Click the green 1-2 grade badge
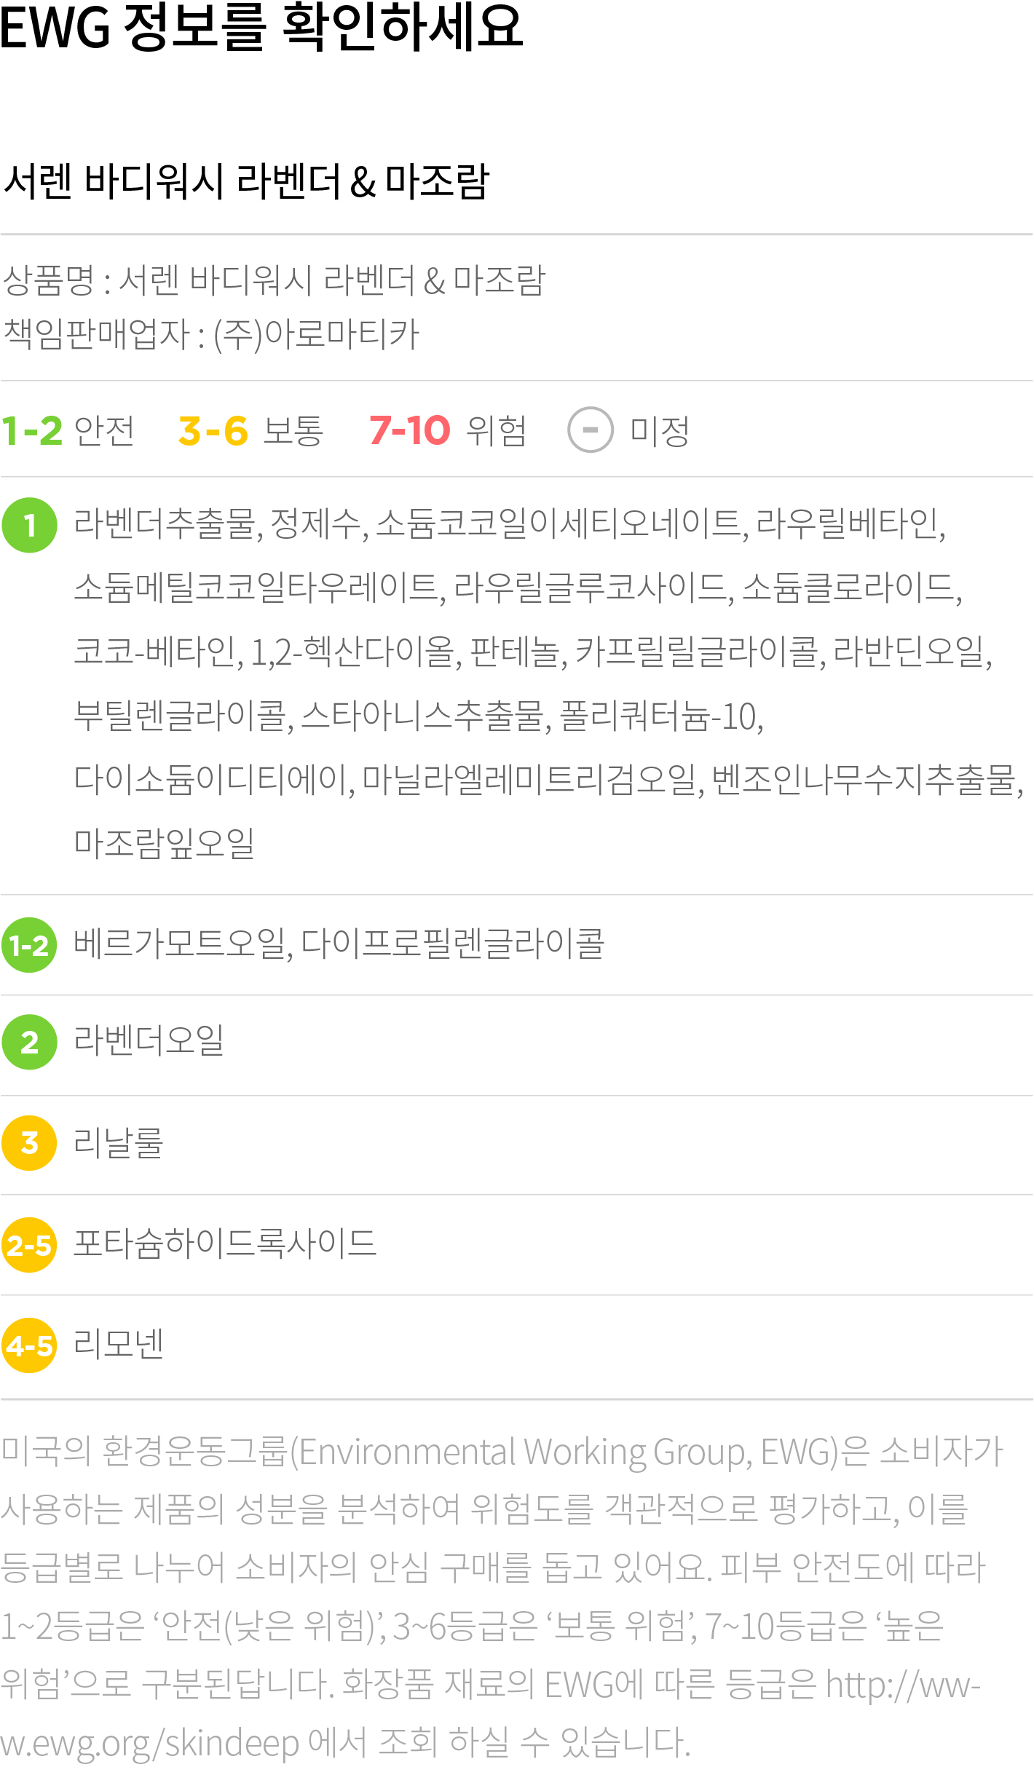Viewport: 1034px width, 1775px height. click(x=29, y=945)
